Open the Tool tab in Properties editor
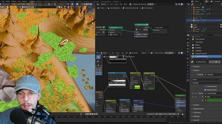The height and width of the screenshot is (124, 222). [188, 39]
